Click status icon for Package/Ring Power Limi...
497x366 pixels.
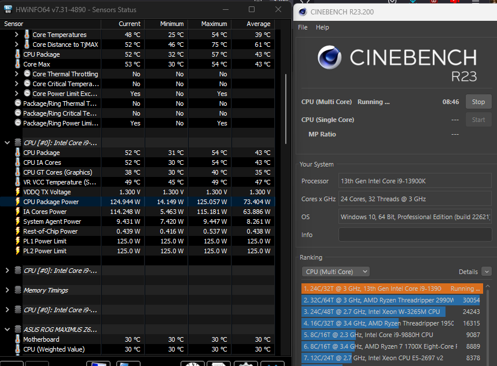pyautogui.click(x=18, y=123)
